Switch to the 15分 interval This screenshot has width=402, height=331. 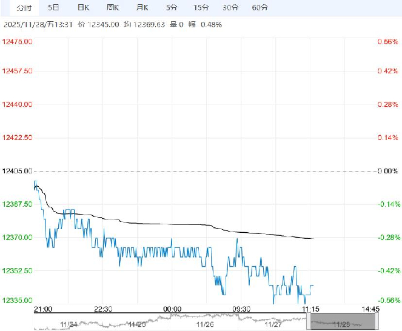(x=201, y=8)
